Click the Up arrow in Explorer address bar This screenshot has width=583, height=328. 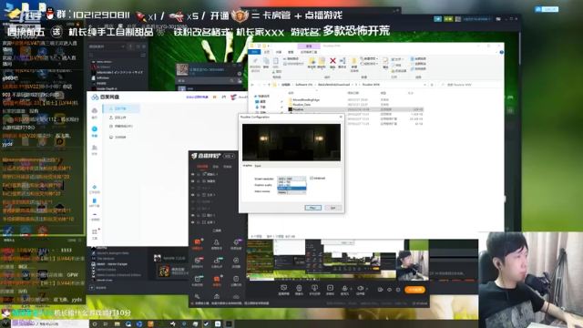[270, 85]
